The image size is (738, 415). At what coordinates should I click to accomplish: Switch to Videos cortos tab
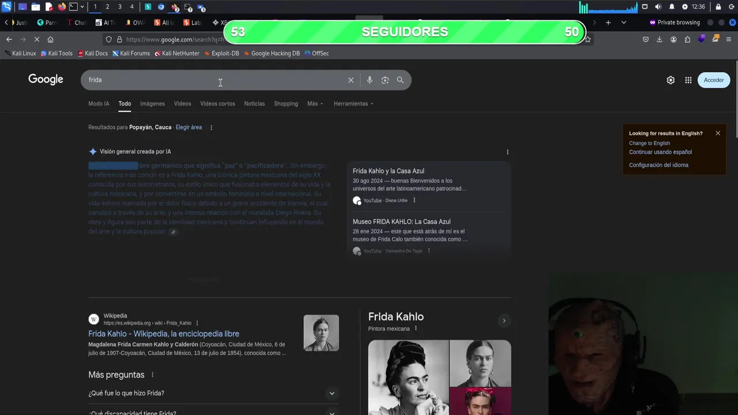coord(217,104)
